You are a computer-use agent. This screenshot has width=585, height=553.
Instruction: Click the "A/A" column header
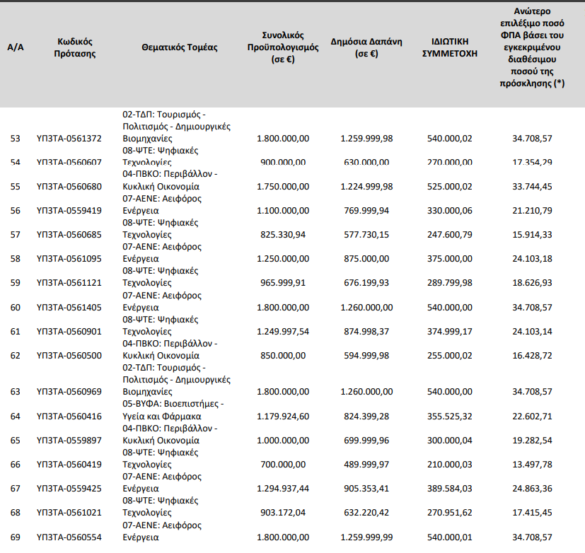click(15, 47)
